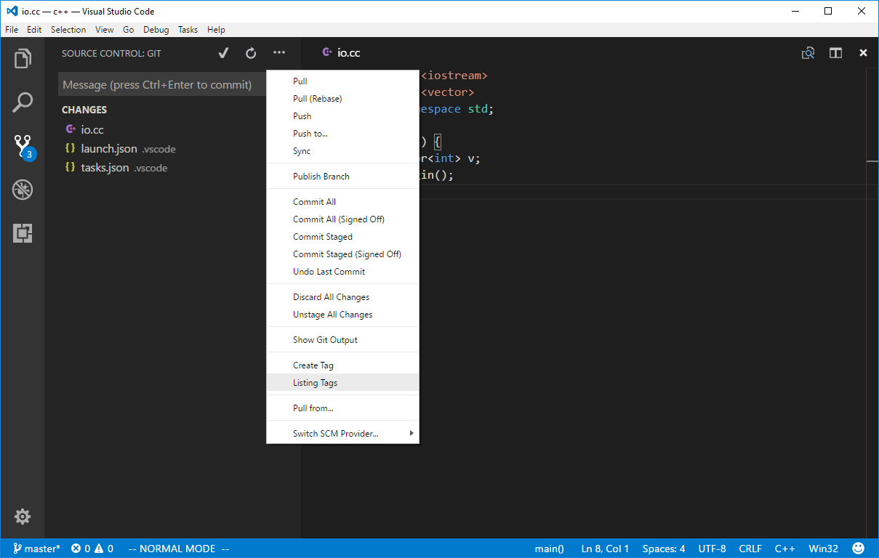Choose Show Git Output
The height and width of the screenshot is (558, 879).
pyautogui.click(x=342, y=340)
